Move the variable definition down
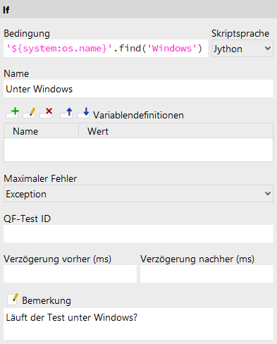The width and height of the screenshot is (277, 344). click(83, 113)
